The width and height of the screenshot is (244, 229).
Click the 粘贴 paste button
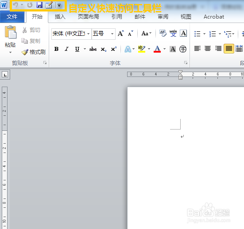point(10,40)
